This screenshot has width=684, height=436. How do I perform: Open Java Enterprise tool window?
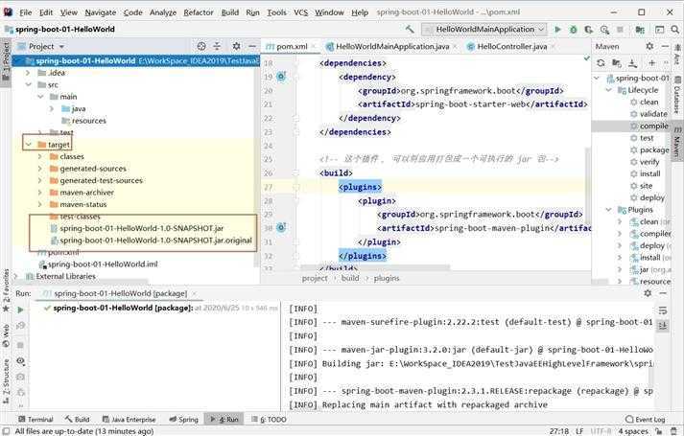click(130, 420)
